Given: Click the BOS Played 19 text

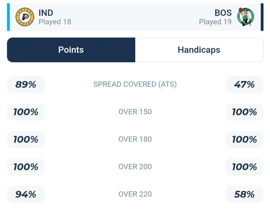Looking at the screenshot, I should [215, 22].
